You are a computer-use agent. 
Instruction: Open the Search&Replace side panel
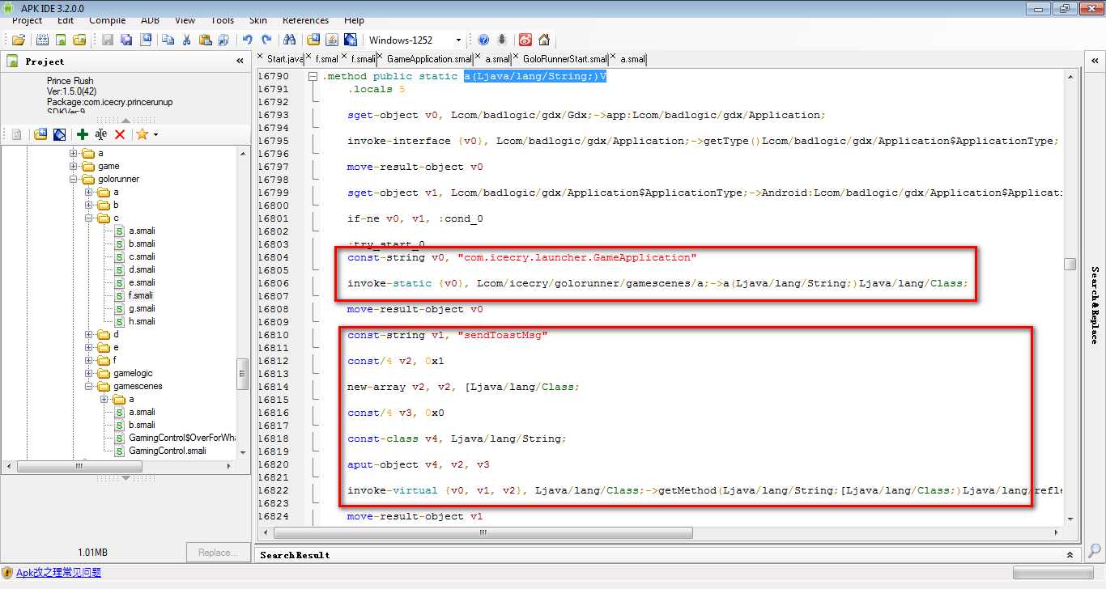tap(1095, 305)
